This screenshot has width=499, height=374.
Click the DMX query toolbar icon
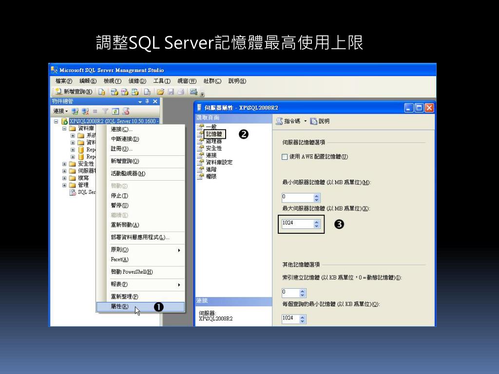125,92
